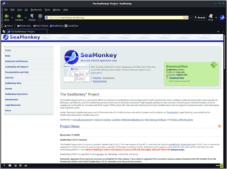Click the SeaMonkey throbber logo in toolbar
The height and width of the screenshot is (169, 227).
click(222, 17)
